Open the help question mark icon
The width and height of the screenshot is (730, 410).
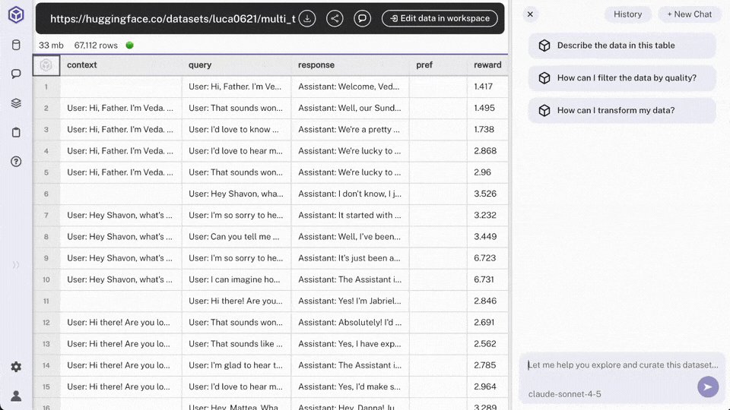click(x=16, y=162)
